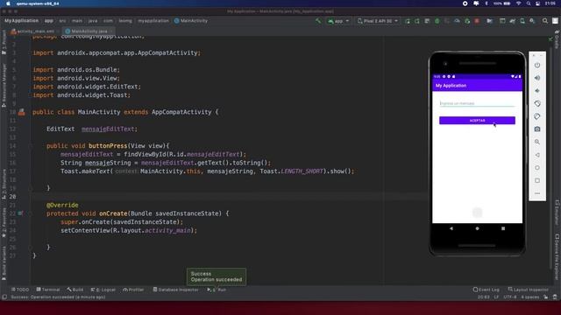Collapse the buttonPress method fold marker
The image size is (561, 315).
(31, 146)
